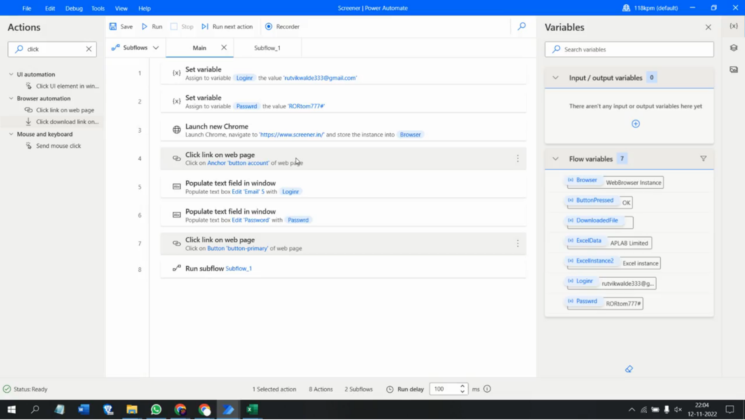Clear the actions search with the X
This screenshot has height=420, width=745.
coord(89,49)
